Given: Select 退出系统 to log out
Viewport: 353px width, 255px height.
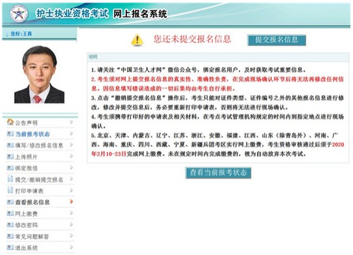Looking at the screenshot, I should [x=40, y=248].
